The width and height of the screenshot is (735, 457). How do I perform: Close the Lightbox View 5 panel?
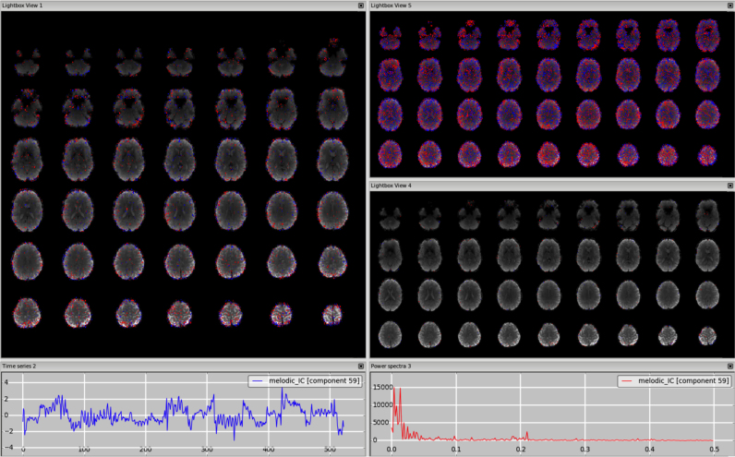click(729, 6)
